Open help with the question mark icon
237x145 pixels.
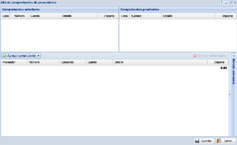point(222,3)
